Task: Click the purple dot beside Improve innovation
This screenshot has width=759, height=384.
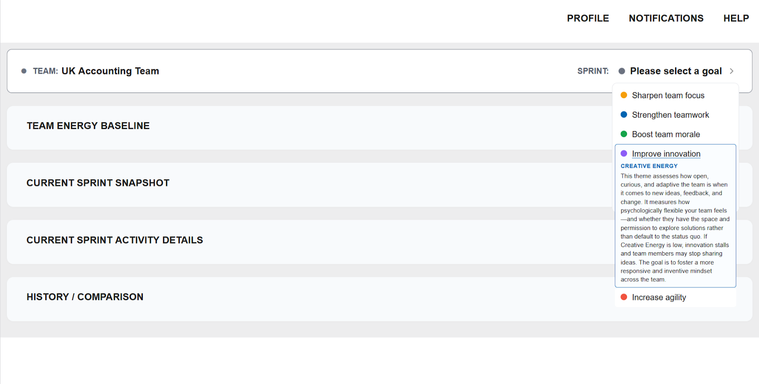Action: pos(624,154)
